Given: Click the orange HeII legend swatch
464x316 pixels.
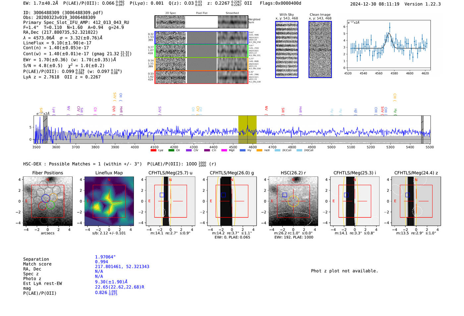Looking at the screenshot, I should pyautogui.click(x=260, y=151).
